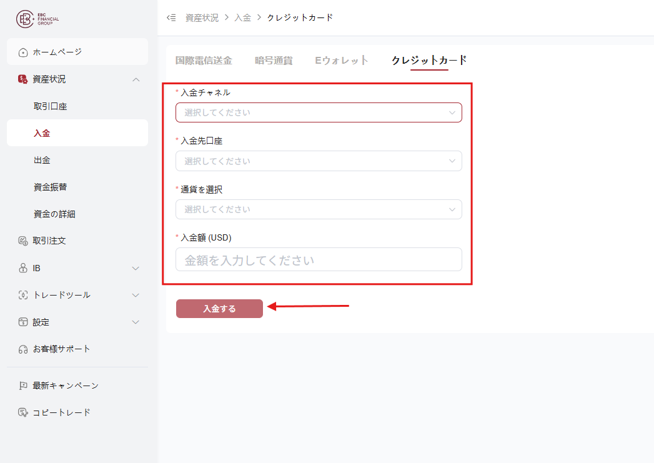Image resolution: width=654 pixels, height=463 pixels.
Task: Expand the トレードツール submenu chevron
Action: tap(136, 296)
